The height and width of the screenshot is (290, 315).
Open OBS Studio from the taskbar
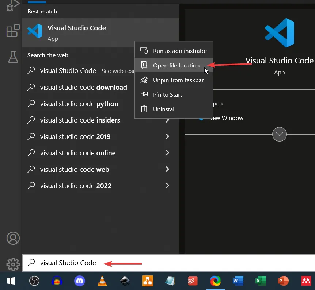point(34,281)
